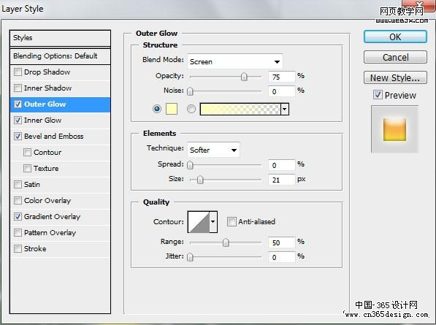This screenshot has height=325, width=436.
Task: Click the glow gradient bar
Action: point(240,109)
